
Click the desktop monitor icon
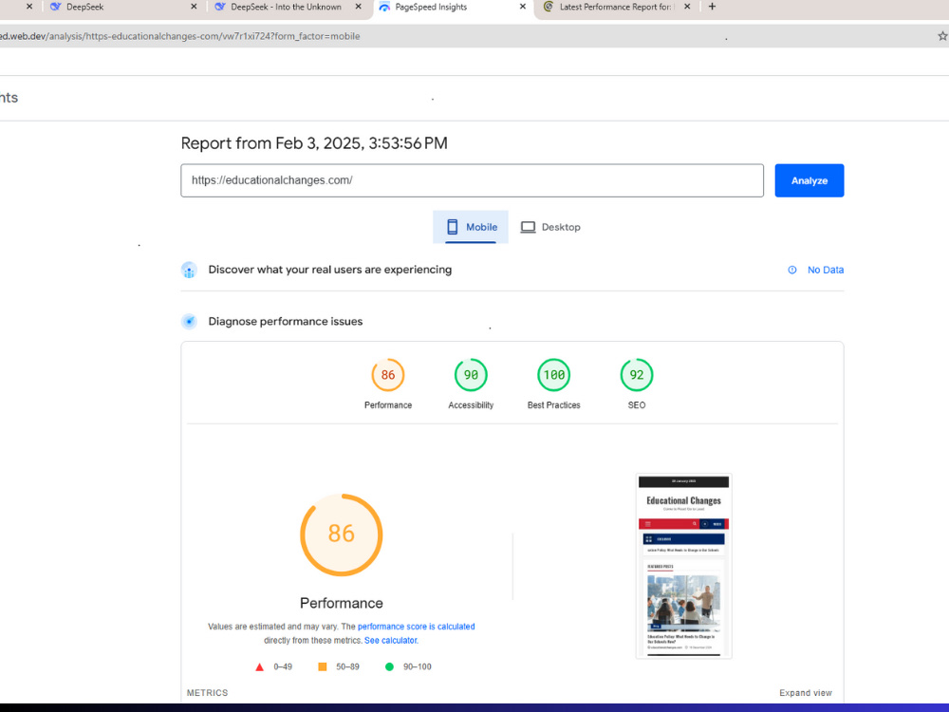click(x=528, y=227)
